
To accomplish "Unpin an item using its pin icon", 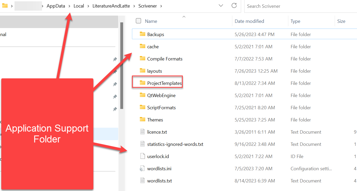I will pos(115,59).
